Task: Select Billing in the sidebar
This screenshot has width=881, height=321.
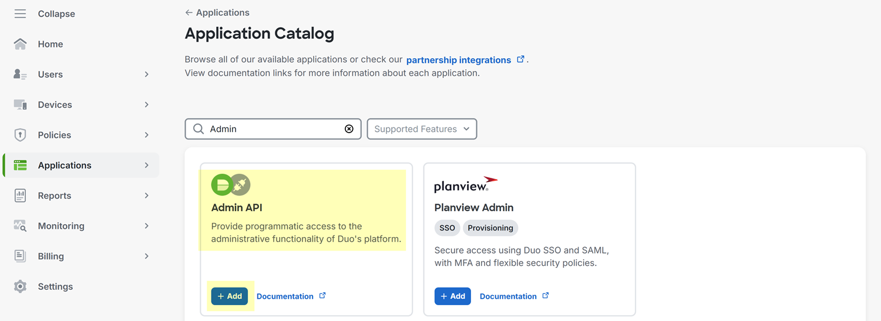Action: (x=51, y=256)
